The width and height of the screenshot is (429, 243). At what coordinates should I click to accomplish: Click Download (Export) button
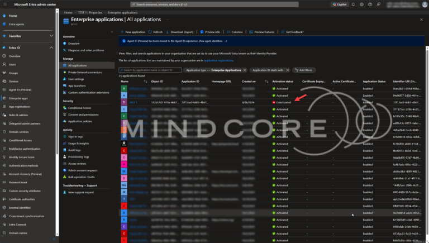click(x=179, y=32)
